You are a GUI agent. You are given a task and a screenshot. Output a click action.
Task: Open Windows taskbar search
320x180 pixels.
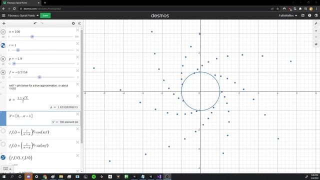[12, 176]
